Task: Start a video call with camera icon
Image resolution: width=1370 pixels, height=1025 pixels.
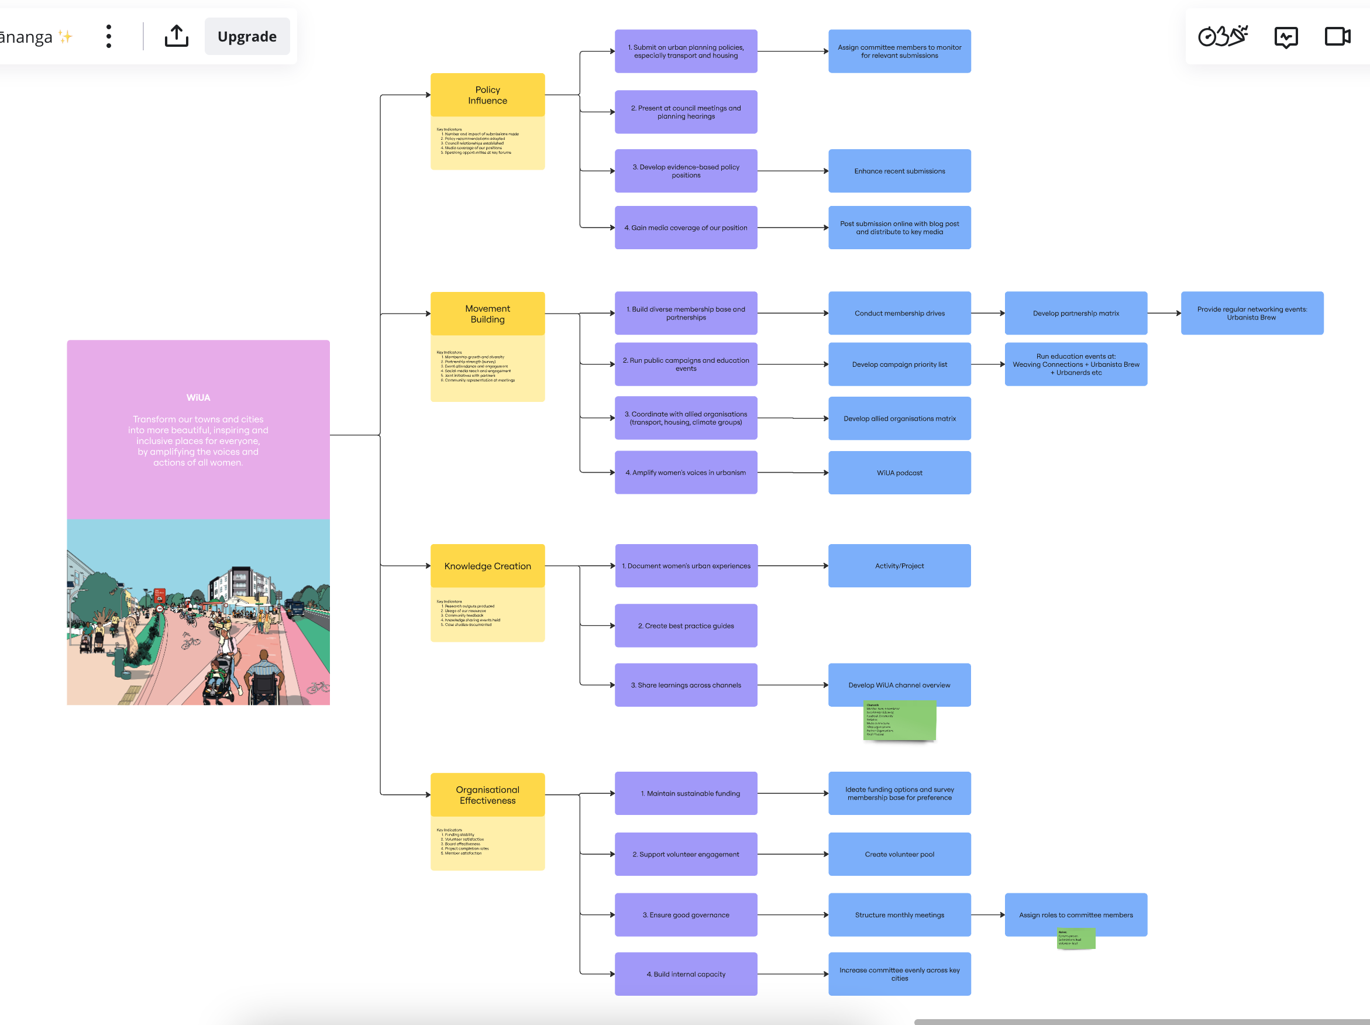Action: 1338,36
